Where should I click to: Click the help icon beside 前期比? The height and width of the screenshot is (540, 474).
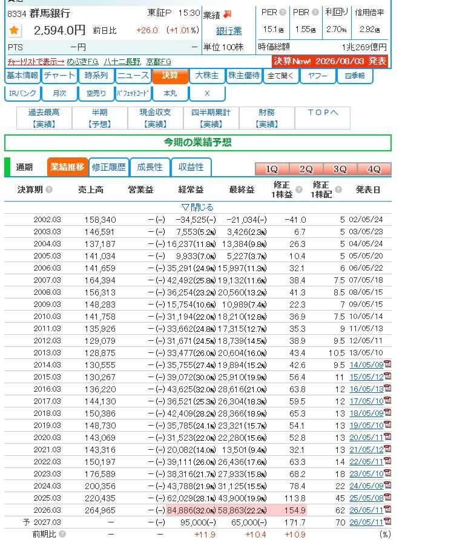point(62,534)
